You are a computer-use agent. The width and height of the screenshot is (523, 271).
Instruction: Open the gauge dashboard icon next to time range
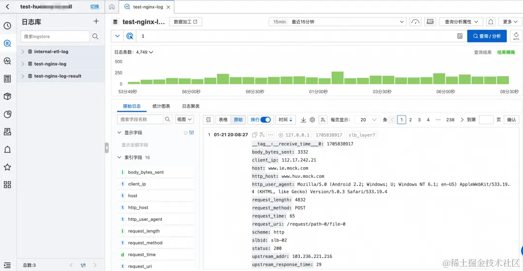[415, 22]
